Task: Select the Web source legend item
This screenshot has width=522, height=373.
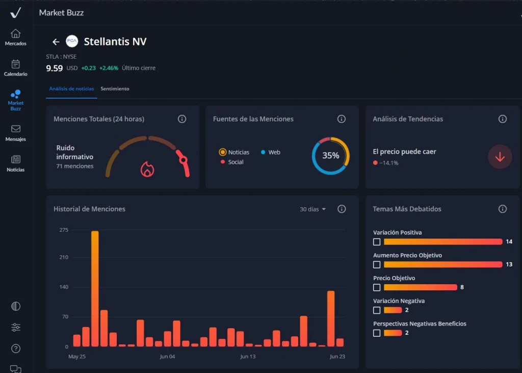Action: coord(271,153)
